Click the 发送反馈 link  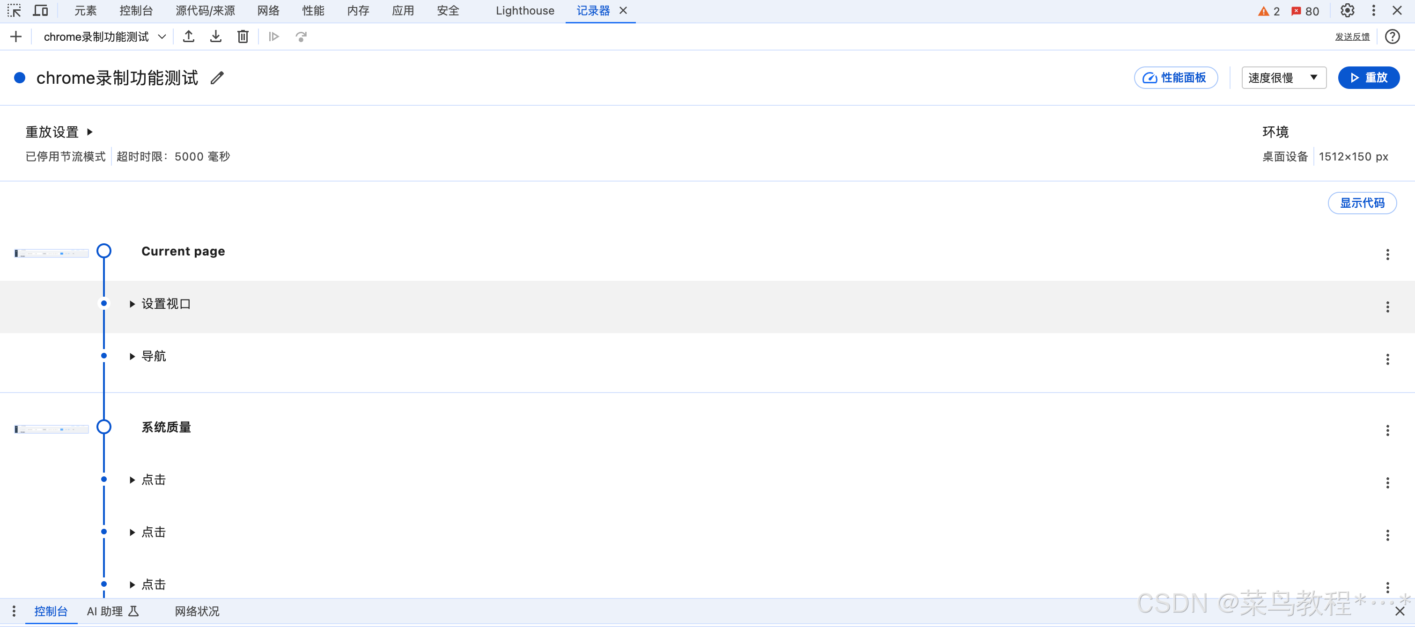click(1352, 37)
